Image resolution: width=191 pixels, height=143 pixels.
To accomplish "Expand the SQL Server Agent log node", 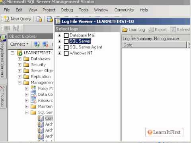I will (59, 47).
